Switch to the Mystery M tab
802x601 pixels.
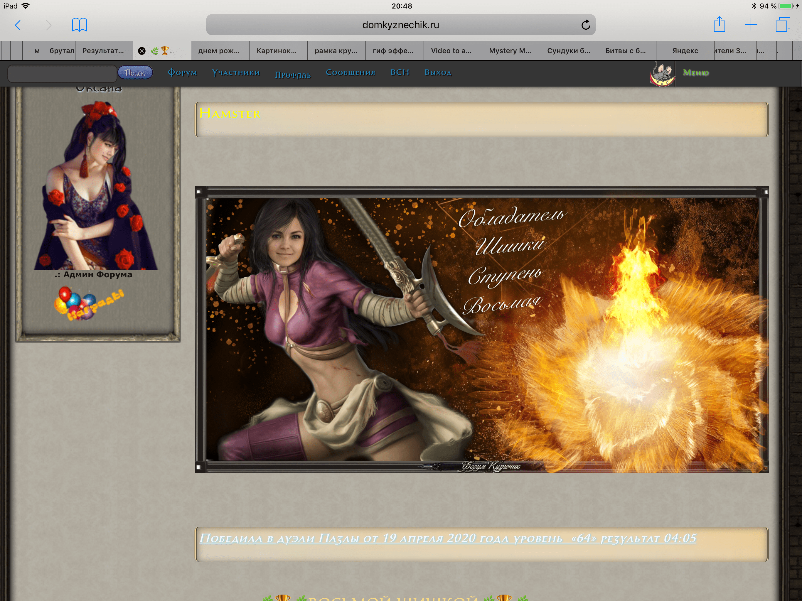510,51
